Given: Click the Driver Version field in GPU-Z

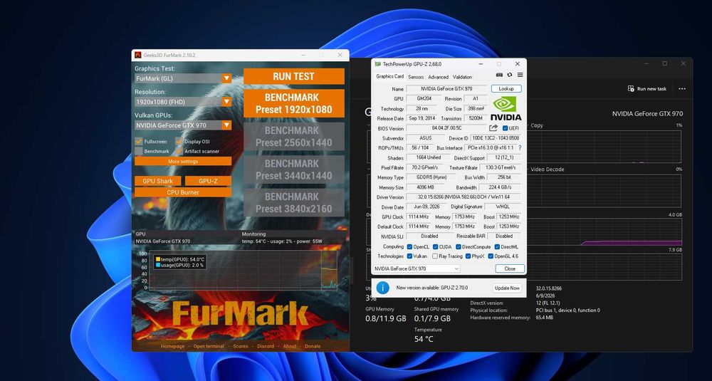Looking at the screenshot, I should coord(464,197).
